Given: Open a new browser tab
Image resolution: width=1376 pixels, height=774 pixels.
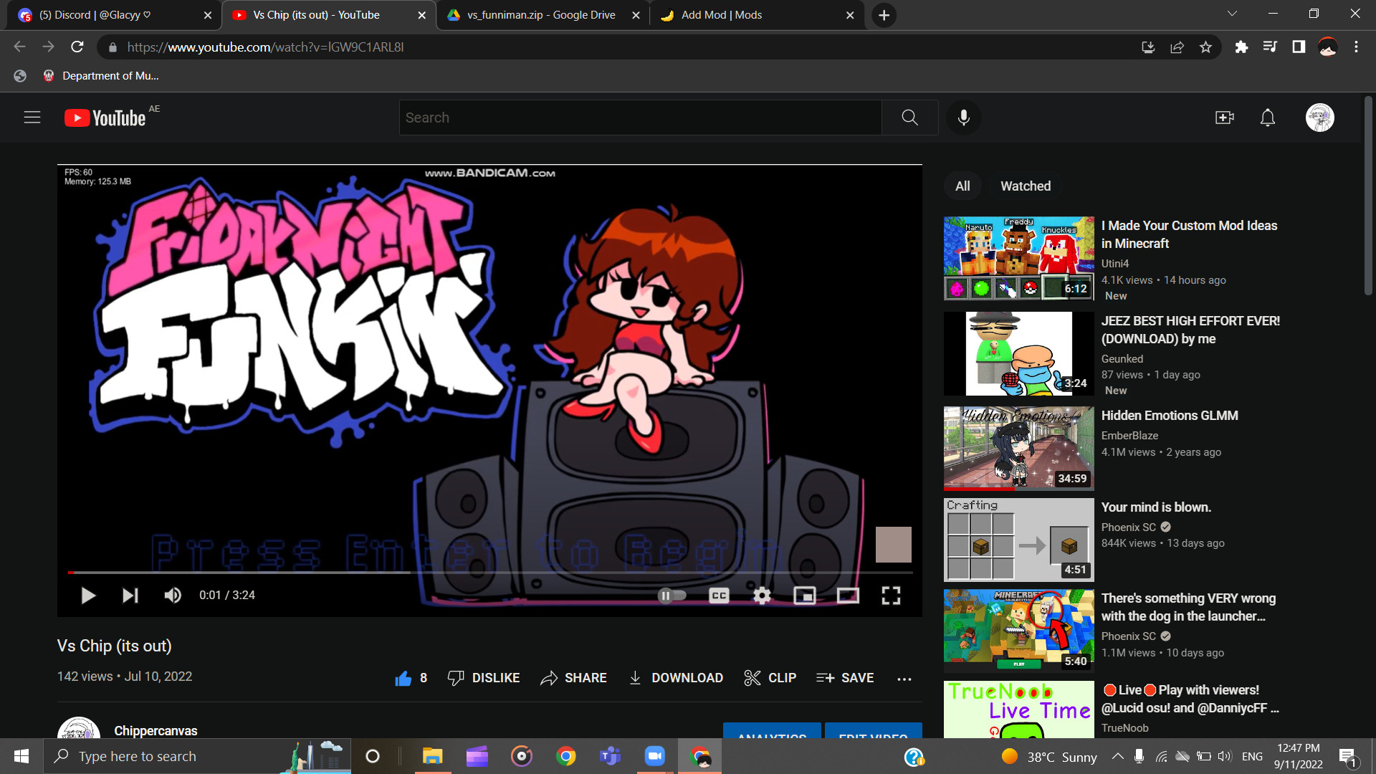Looking at the screenshot, I should coord(884,15).
